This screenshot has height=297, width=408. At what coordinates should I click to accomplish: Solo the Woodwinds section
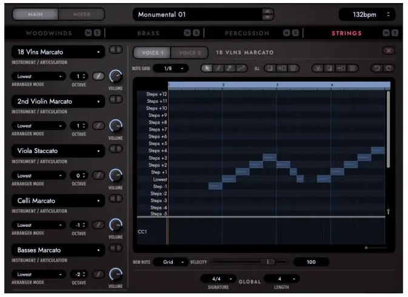tap(97, 33)
